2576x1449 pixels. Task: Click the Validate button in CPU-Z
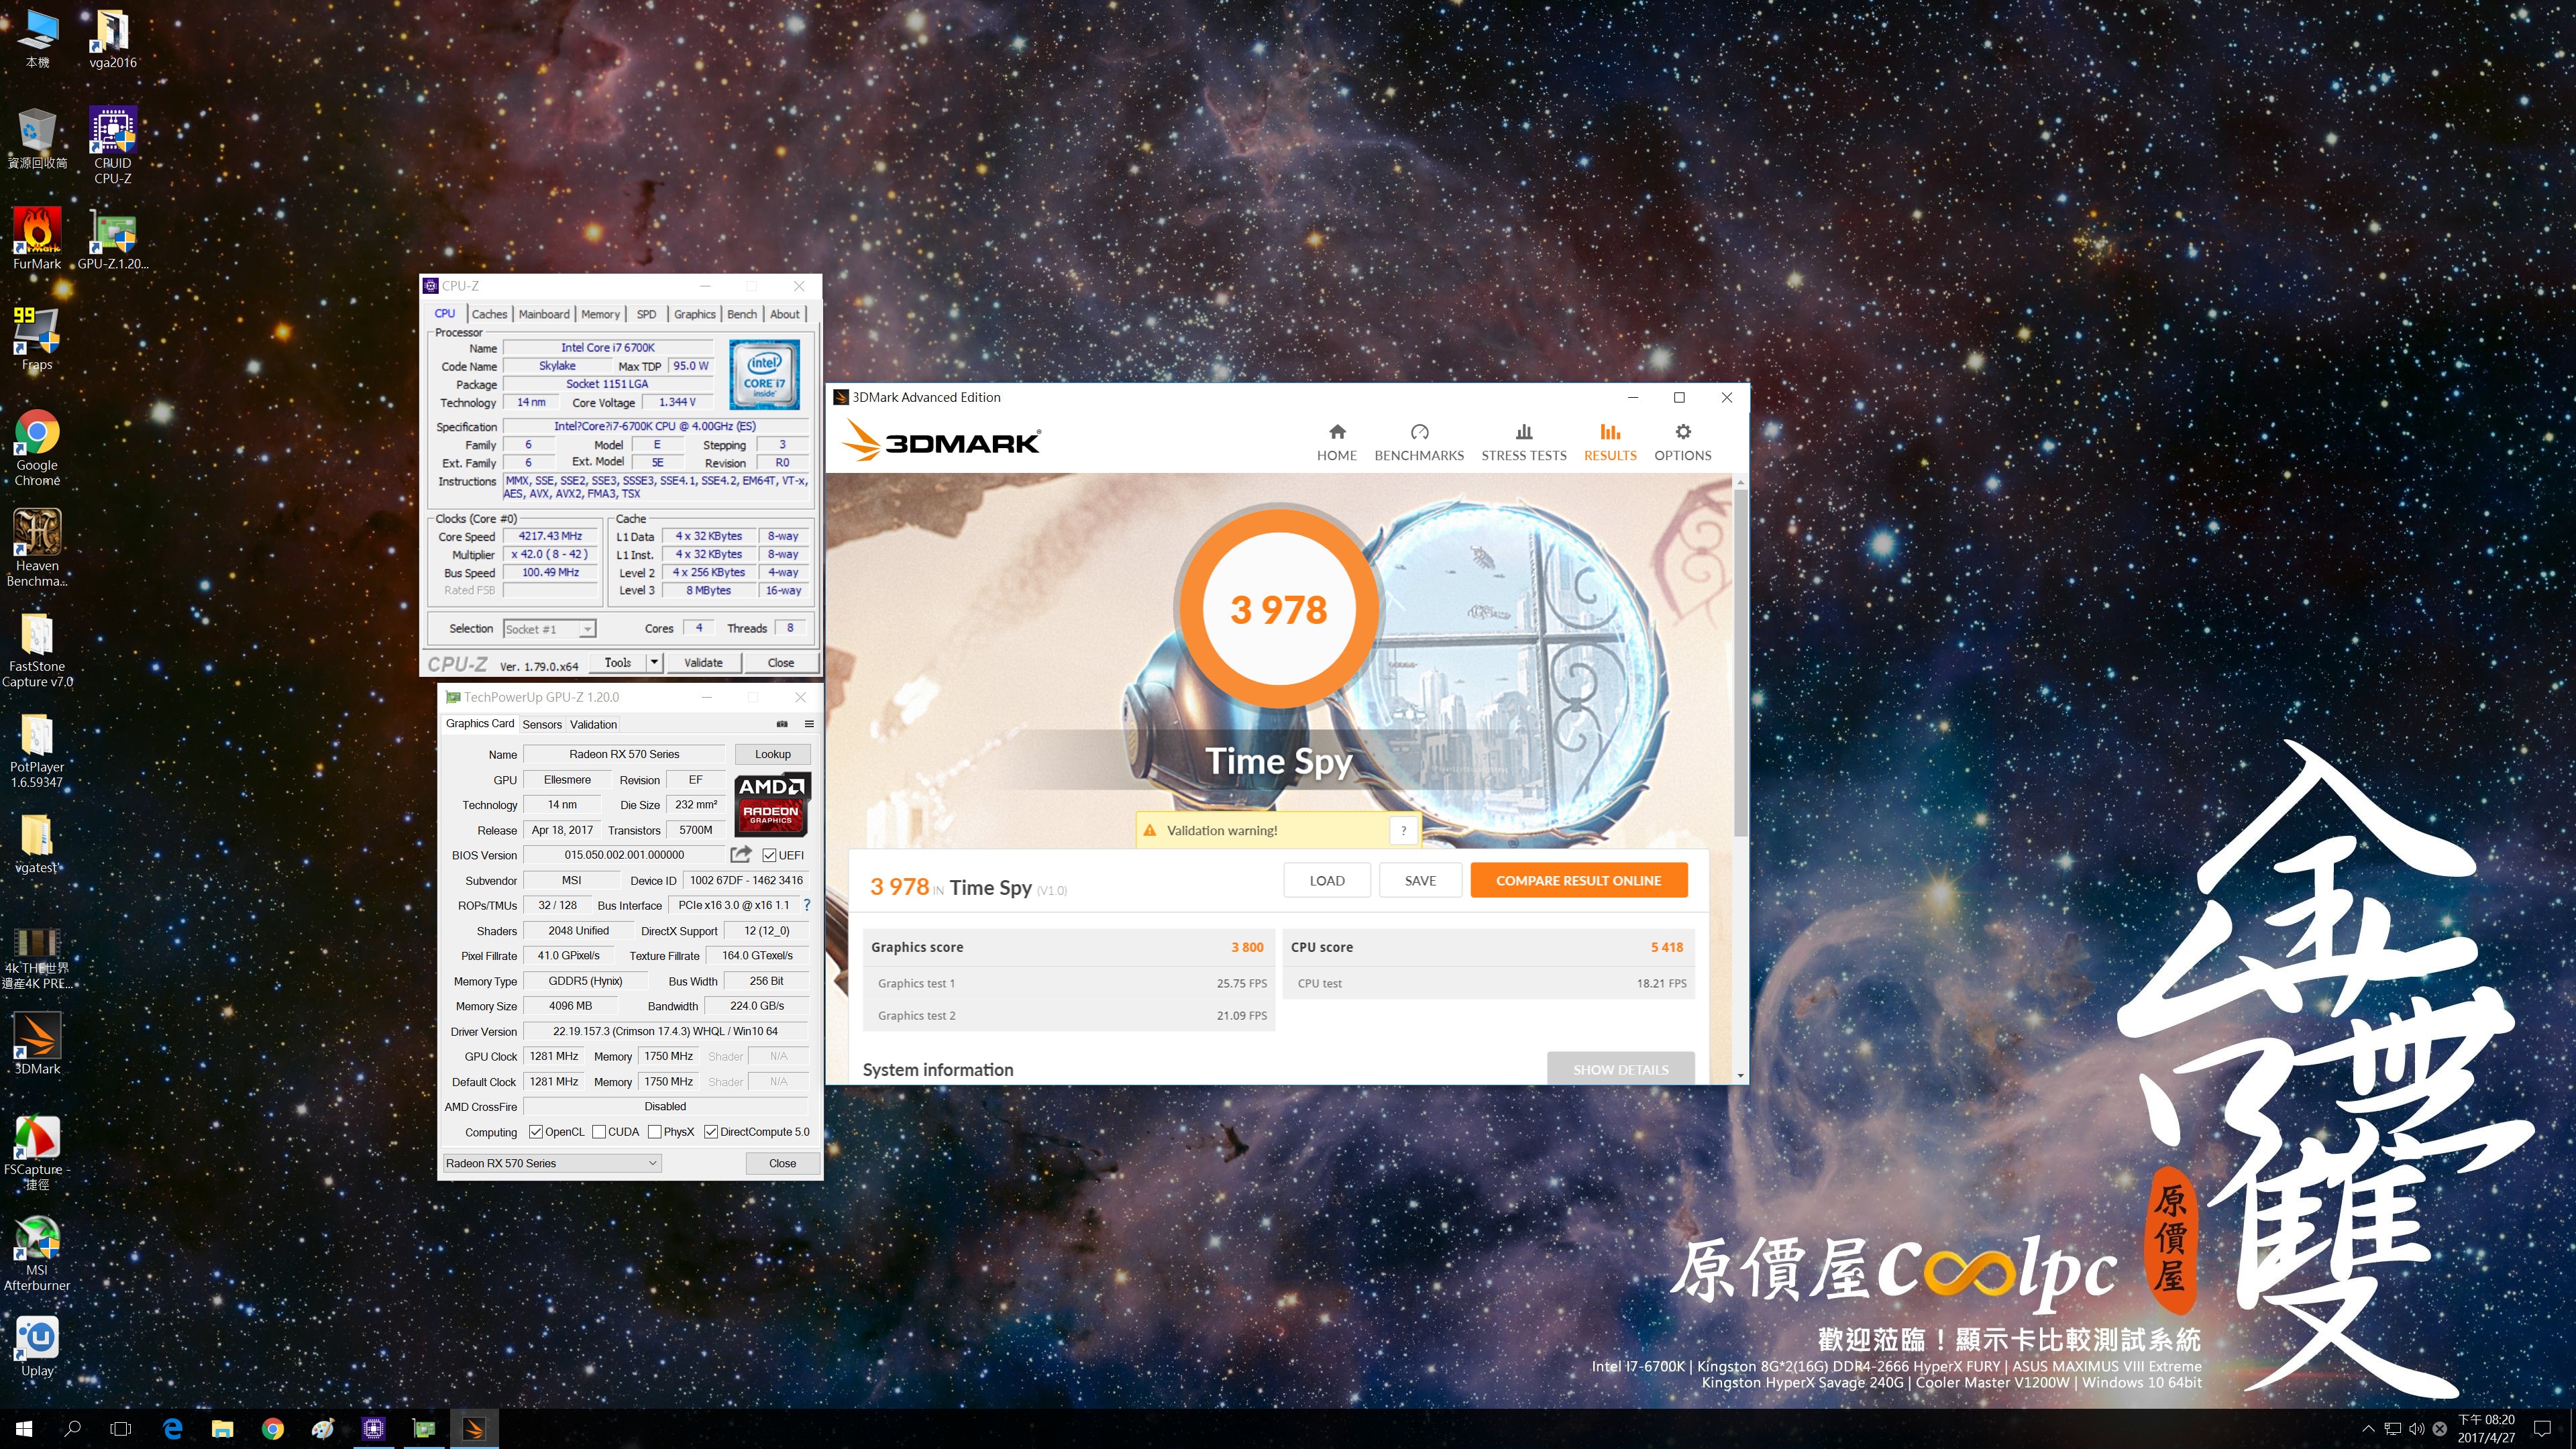703,662
